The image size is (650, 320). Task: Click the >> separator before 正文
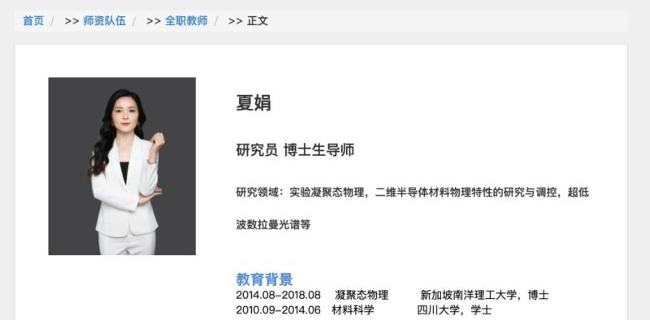coord(236,21)
